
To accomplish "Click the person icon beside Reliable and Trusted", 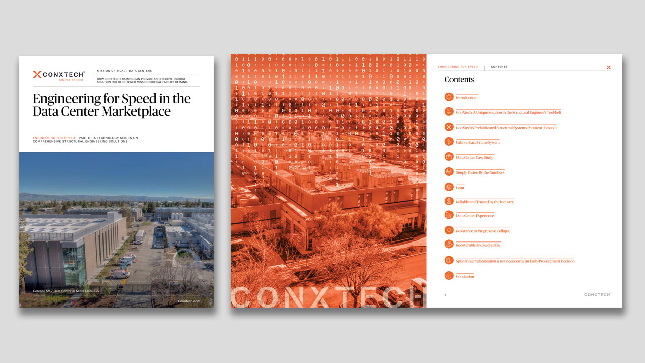I will (x=449, y=201).
